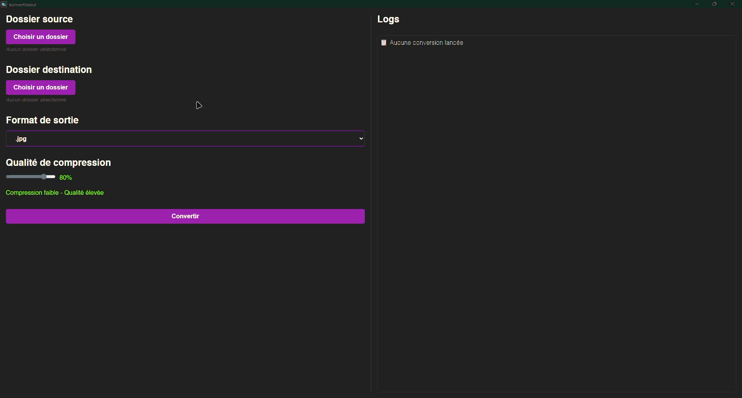The image size is (742, 398).
Task: Click the 'Dossier source' section header
Action: click(x=39, y=19)
